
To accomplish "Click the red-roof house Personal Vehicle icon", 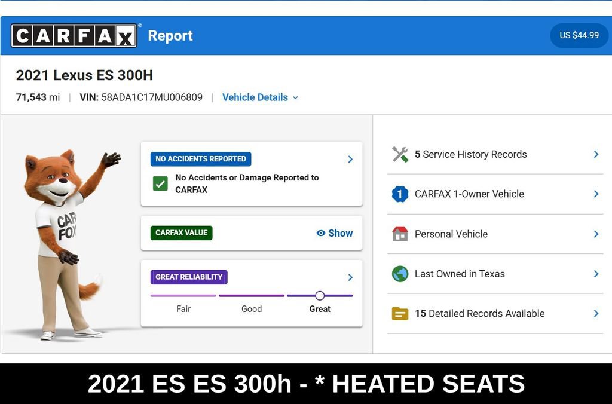I will (x=400, y=234).
